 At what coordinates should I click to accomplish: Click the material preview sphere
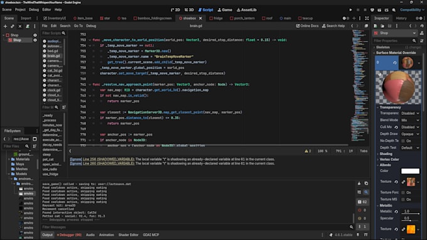(x=398, y=87)
